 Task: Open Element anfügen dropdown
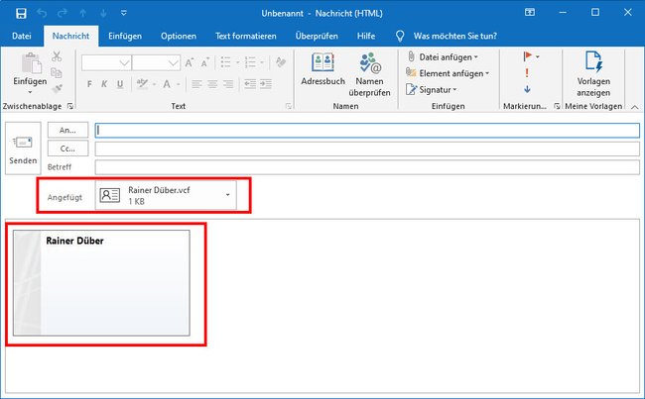[448, 73]
